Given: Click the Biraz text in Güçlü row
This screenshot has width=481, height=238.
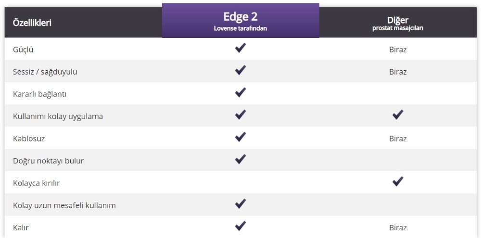Looking at the screenshot, I should (x=398, y=50).
